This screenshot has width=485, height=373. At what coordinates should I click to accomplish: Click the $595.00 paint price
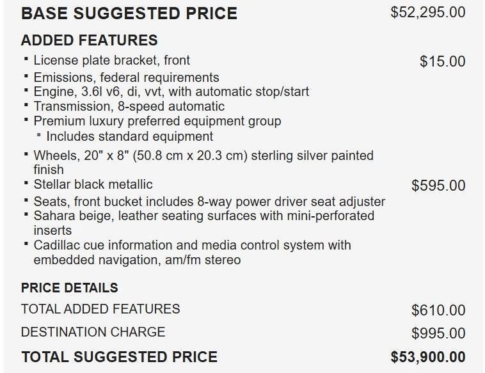coord(438,186)
